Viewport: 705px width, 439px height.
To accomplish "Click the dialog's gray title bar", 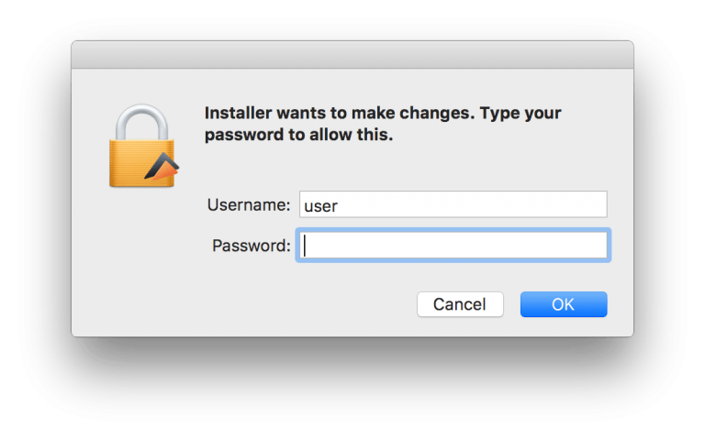I will [x=352, y=55].
